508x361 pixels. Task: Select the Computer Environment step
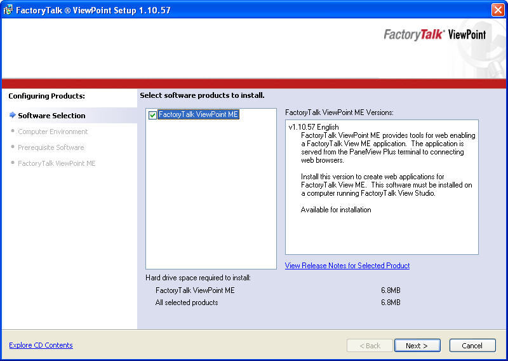pyautogui.click(x=53, y=132)
